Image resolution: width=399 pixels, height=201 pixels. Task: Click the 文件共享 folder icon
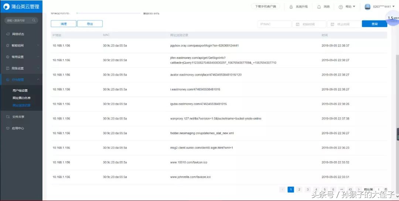[x=8, y=117]
